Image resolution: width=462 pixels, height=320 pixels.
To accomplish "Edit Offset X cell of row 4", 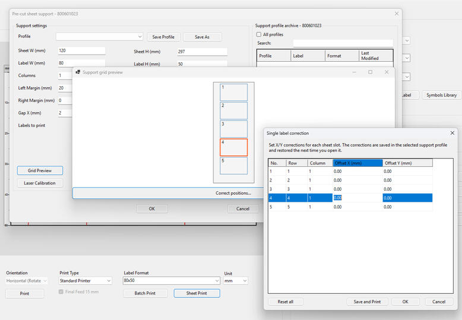I will 357,198.
